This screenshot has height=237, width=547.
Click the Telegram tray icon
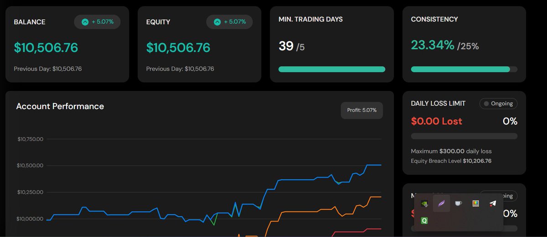[x=493, y=204]
